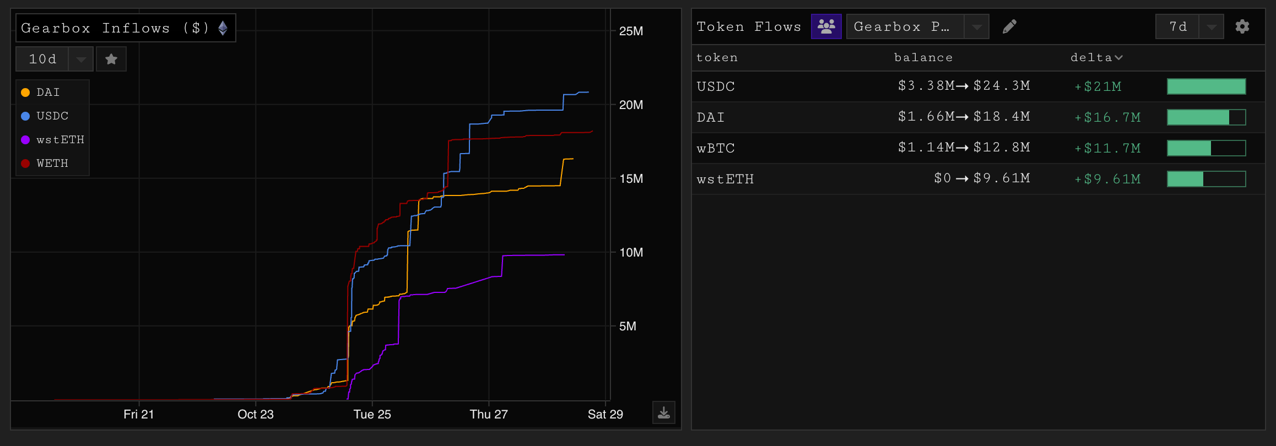Click the 10M y-axis label
The height and width of the screenshot is (446, 1276).
point(631,252)
